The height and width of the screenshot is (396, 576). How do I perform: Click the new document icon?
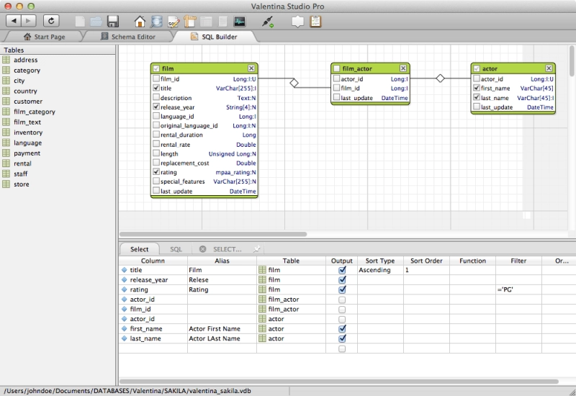pos(80,22)
